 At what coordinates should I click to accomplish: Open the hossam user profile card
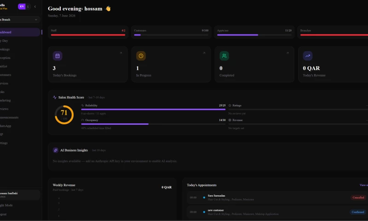(20, 195)
